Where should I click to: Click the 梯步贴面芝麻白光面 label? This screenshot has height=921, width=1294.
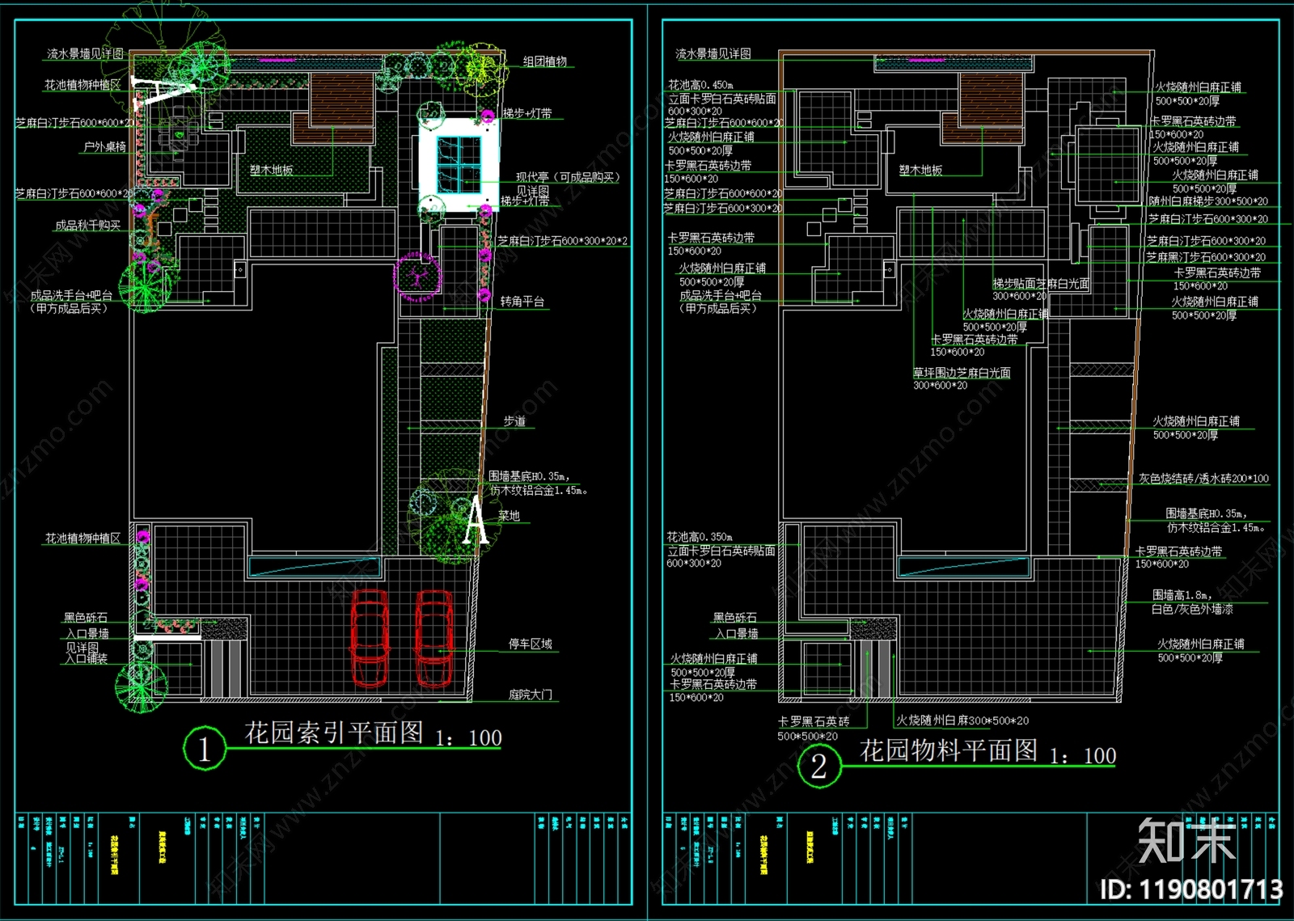pos(1041,284)
